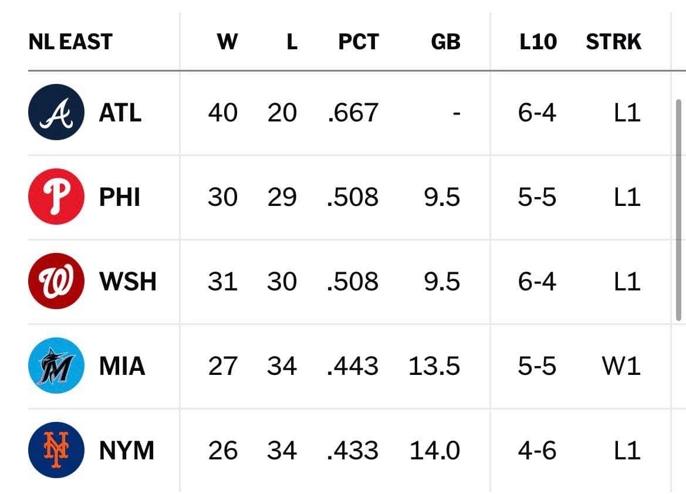Open the ATL team link
The width and height of the screenshot is (686, 494).
(x=120, y=113)
